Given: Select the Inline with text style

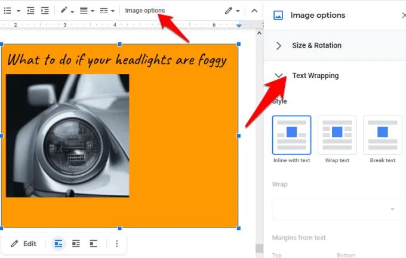Looking at the screenshot, I should 291,135.
